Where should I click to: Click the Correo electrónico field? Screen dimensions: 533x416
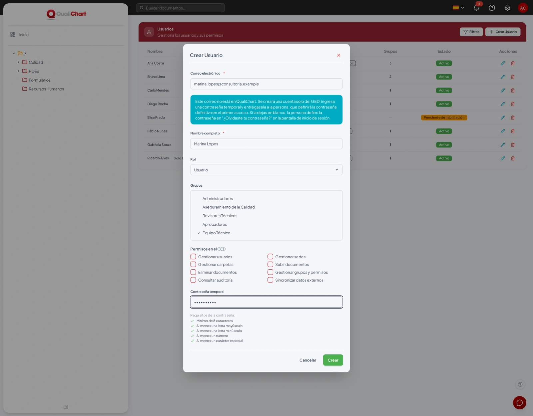(x=266, y=84)
